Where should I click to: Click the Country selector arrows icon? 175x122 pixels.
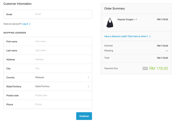[x=88, y=77]
